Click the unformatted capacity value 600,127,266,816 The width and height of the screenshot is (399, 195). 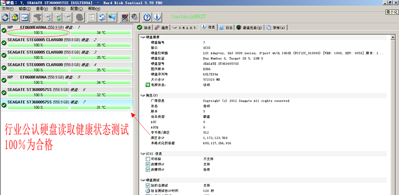[217, 143]
